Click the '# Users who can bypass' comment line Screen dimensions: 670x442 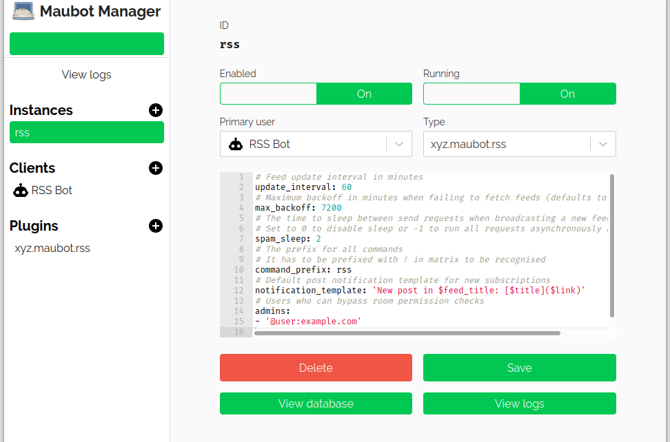[369, 302]
